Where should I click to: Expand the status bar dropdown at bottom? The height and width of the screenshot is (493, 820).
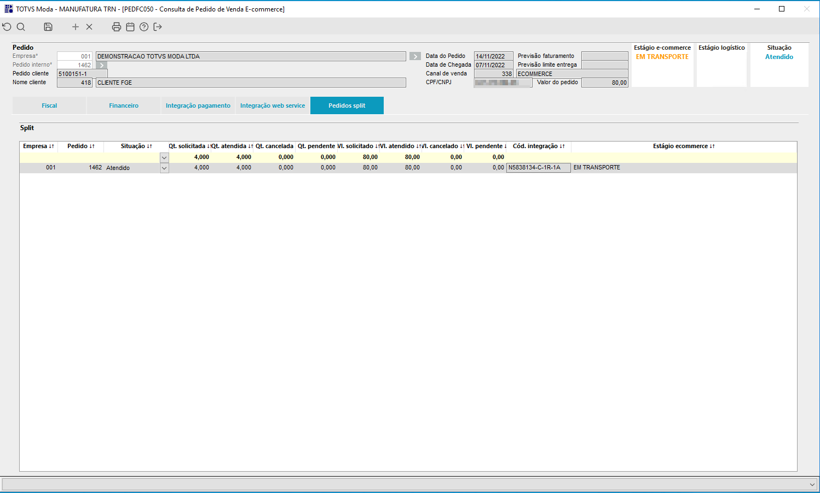(812, 484)
